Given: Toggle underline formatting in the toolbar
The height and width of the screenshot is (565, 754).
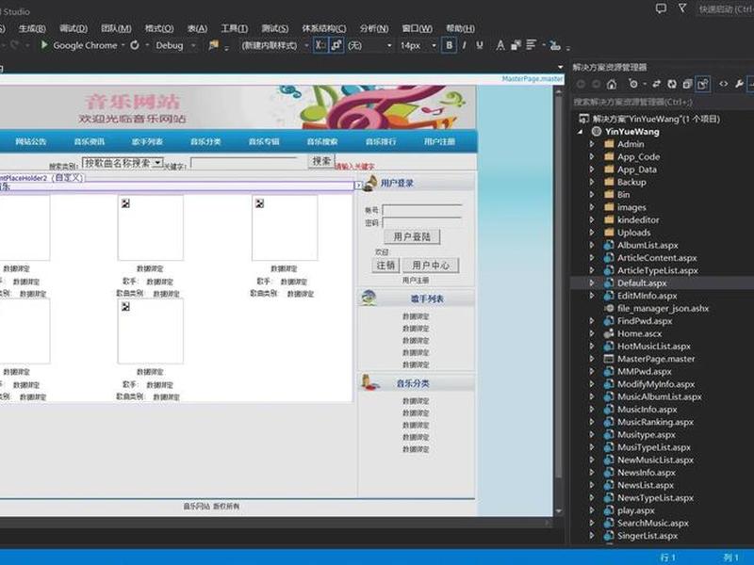Looking at the screenshot, I should [480, 45].
